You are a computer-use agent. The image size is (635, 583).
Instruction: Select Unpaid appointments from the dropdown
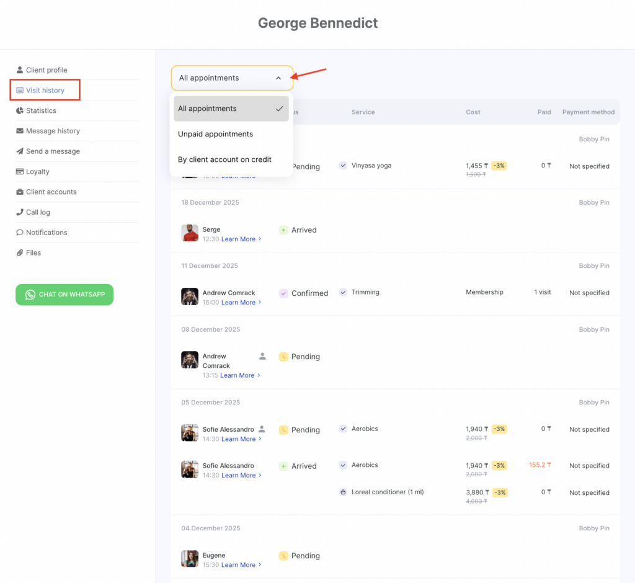pyautogui.click(x=215, y=134)
